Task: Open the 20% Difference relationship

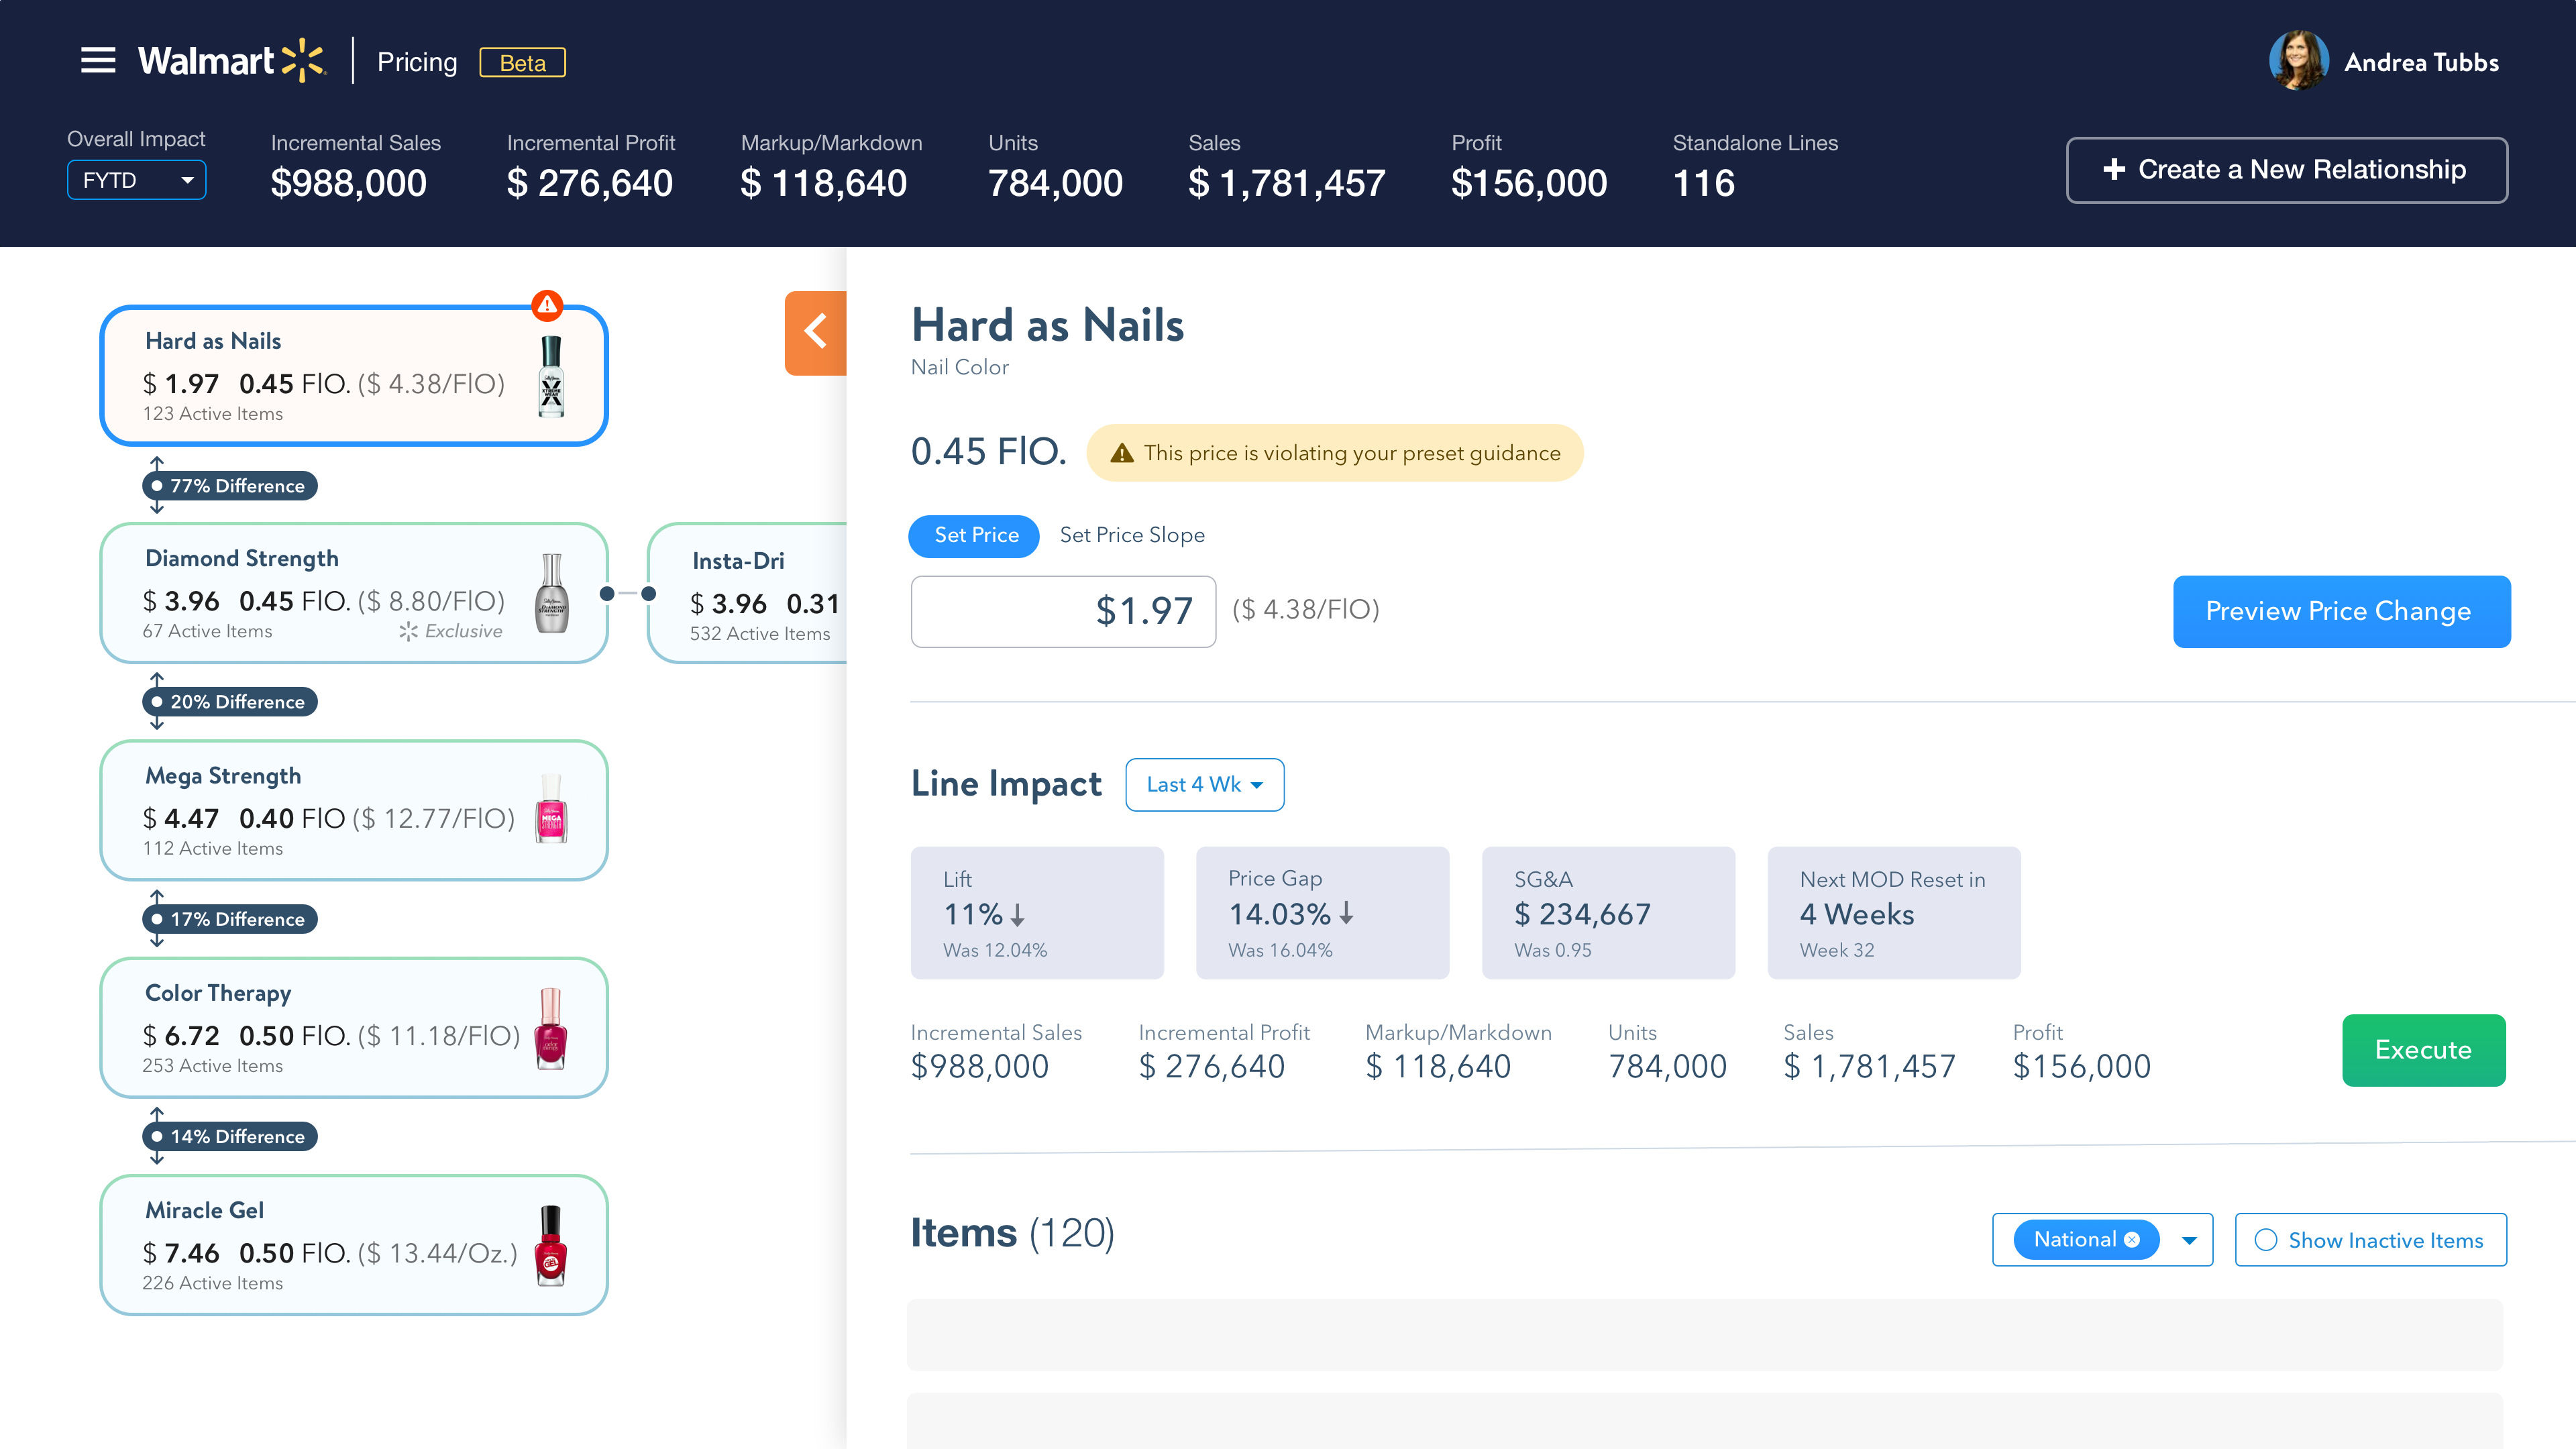Action: pos(230,702)
